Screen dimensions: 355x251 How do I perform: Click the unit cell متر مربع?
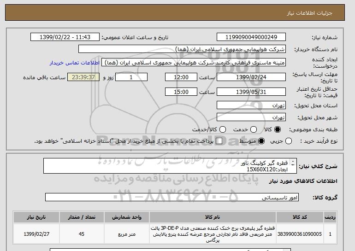point(127,234)
